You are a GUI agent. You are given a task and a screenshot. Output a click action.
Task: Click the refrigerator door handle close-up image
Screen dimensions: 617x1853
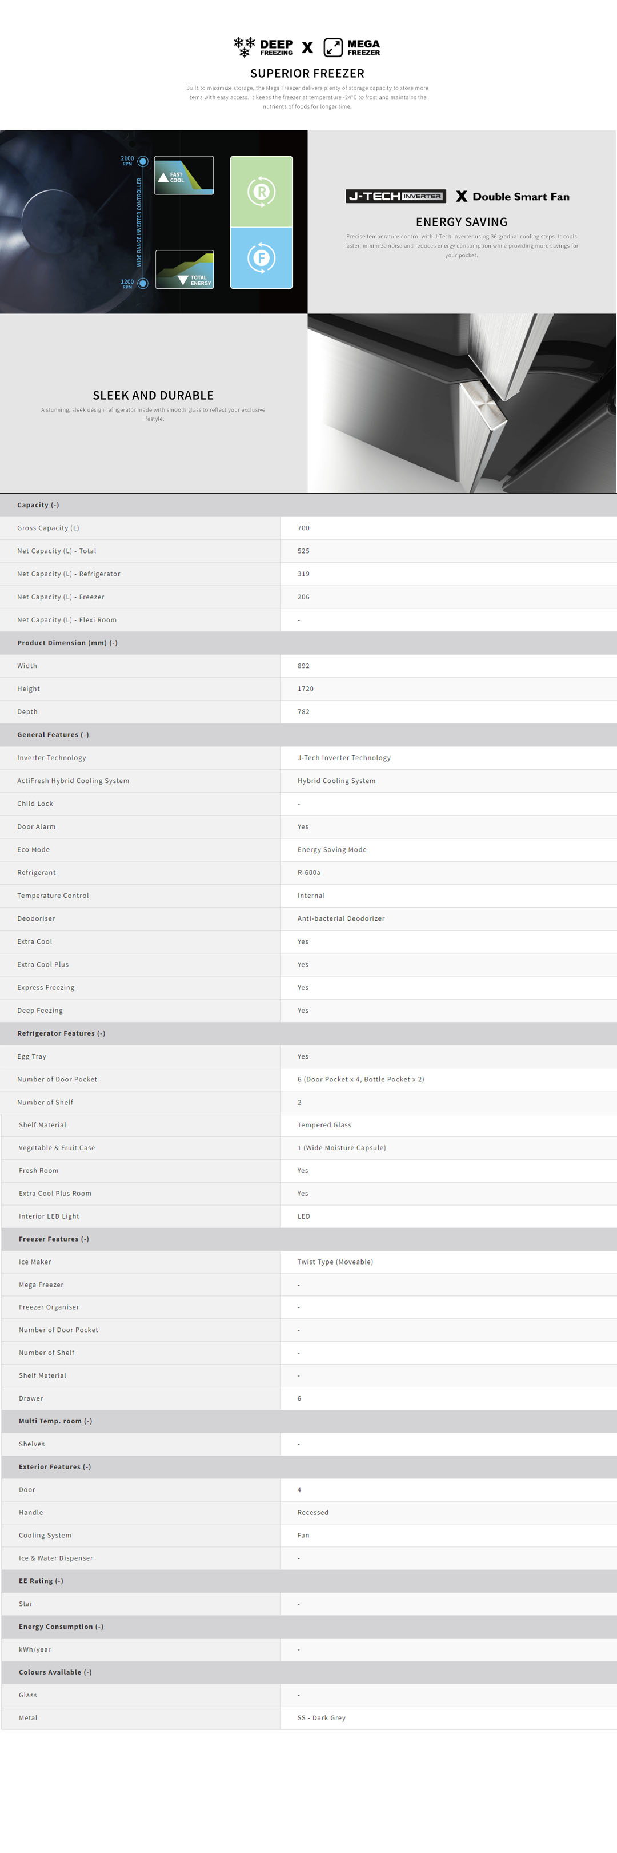tap(462, 403)
